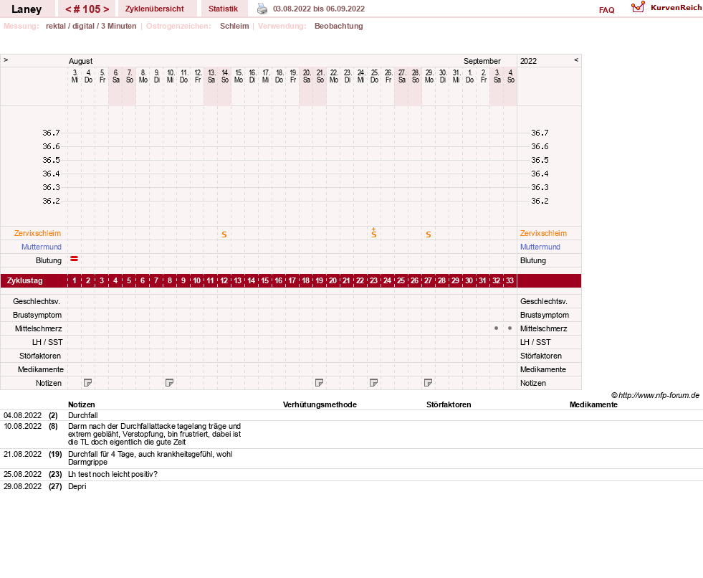
Task: Expand chart with the left '>' arrow
Action: (6, 60)
